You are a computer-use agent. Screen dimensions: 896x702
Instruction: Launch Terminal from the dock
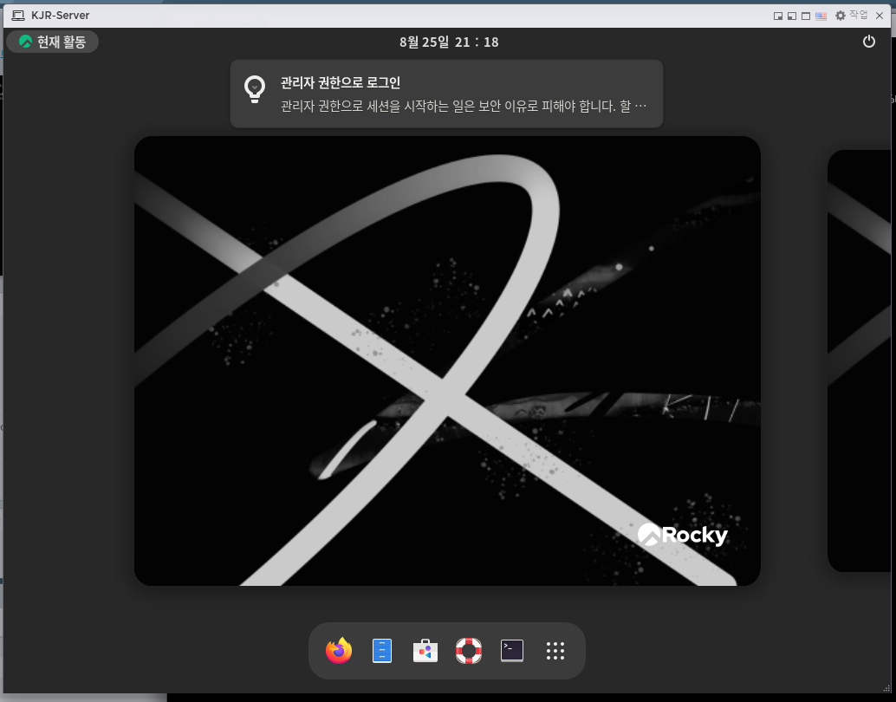pos(512,651)
